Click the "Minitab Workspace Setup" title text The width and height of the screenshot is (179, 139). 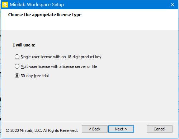tap(37, 5)
